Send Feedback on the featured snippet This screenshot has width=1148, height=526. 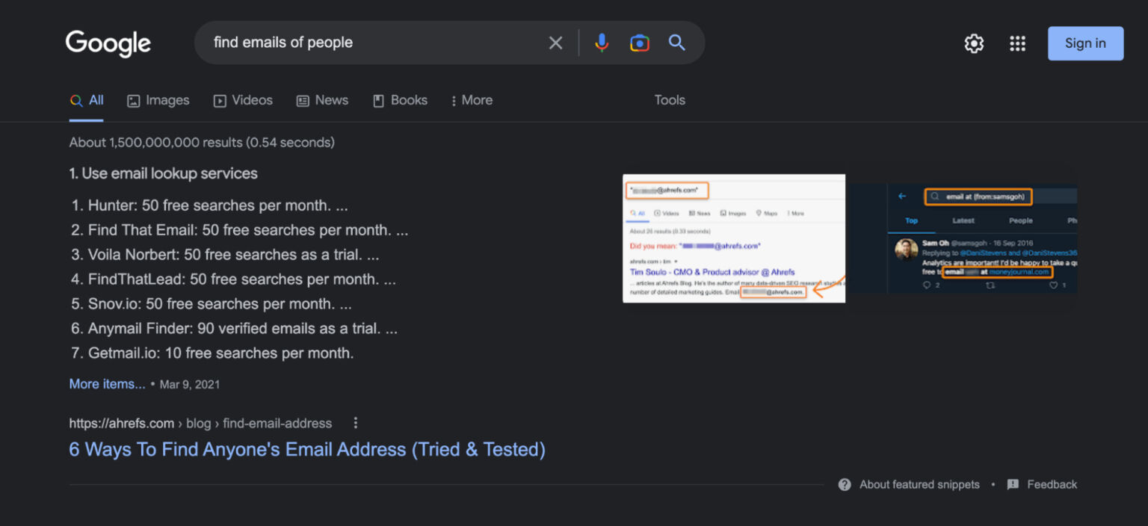[x=1052, y=484]
